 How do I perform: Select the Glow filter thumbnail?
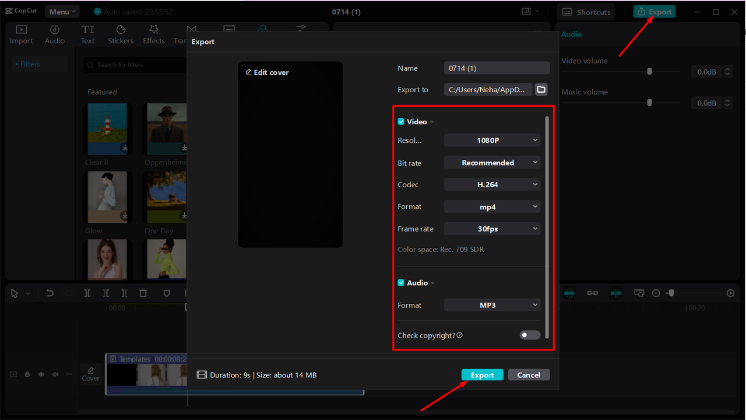point(107,197)
